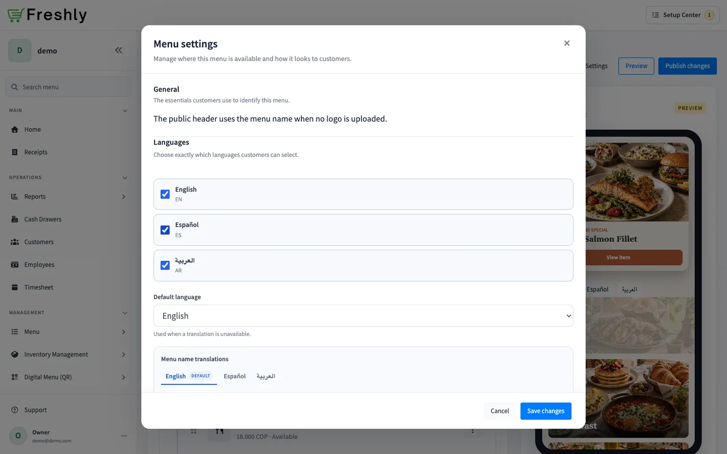727x454 pixels.
Task: Uncheck the Español language checkbox
Action: pyautogui.click(x=165, y=230)
